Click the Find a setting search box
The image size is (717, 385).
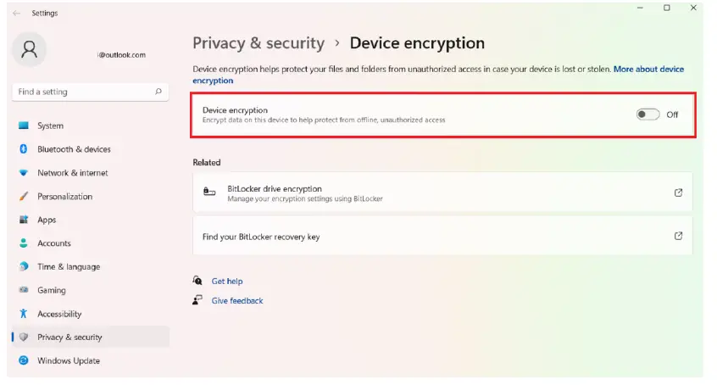[81, 92]
